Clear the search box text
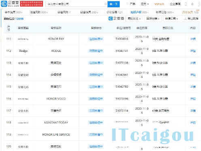Image resolution: width=201 pixels, height=151 pixels. [x=106, y=4]
